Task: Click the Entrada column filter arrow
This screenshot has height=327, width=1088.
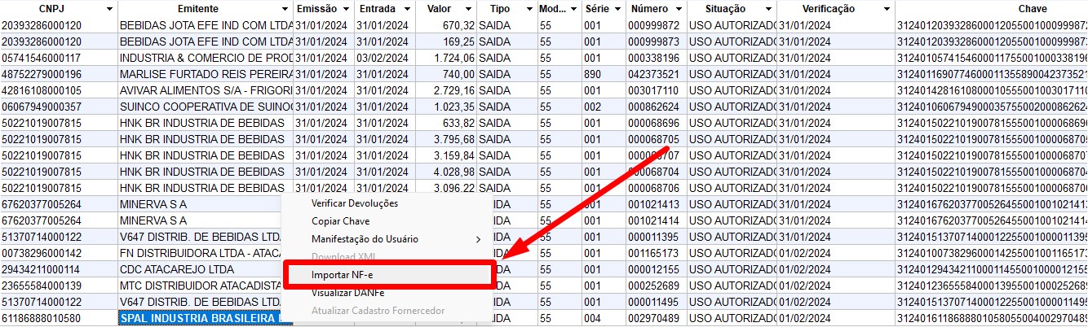Action: [407, 8]
